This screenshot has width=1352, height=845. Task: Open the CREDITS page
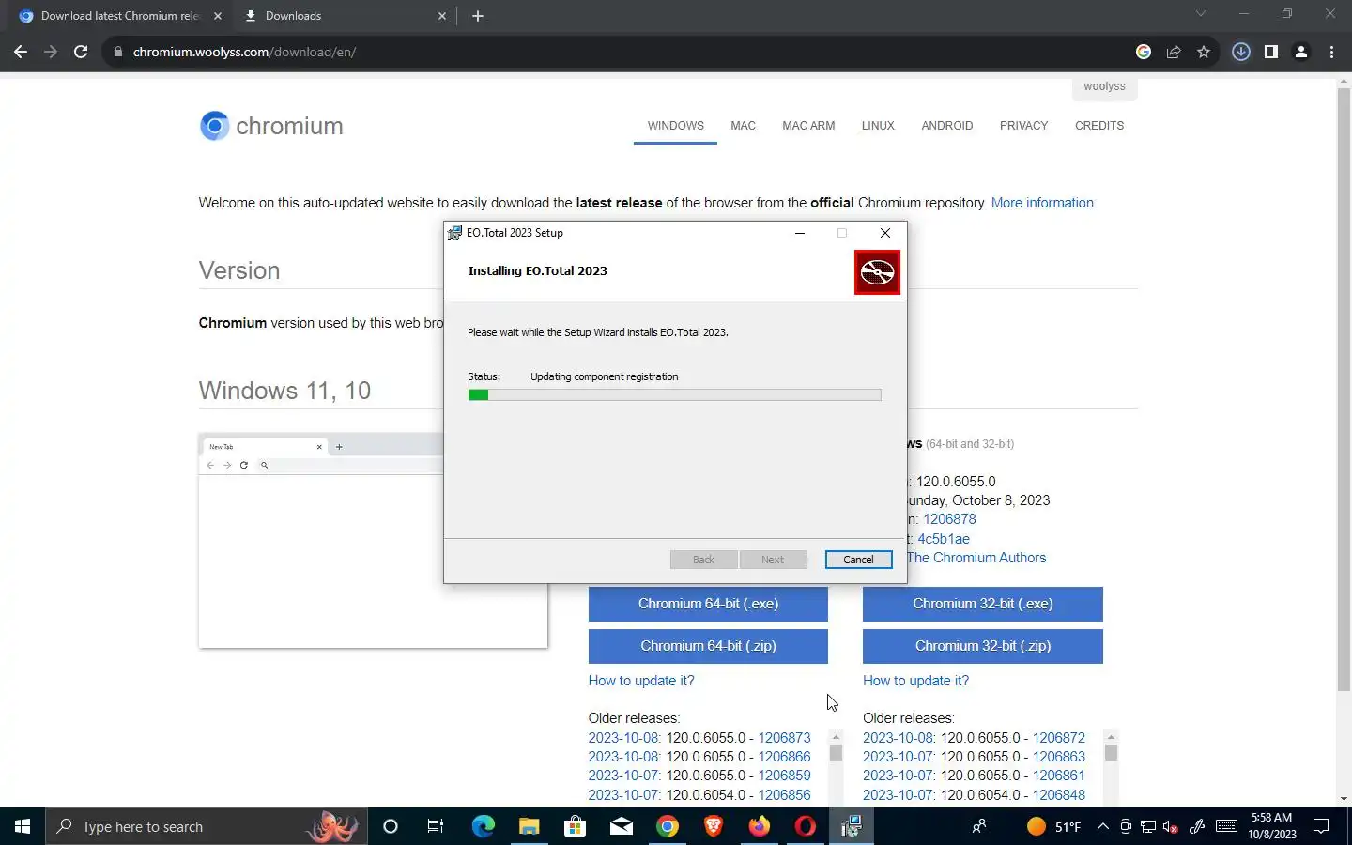(1099, 125)
